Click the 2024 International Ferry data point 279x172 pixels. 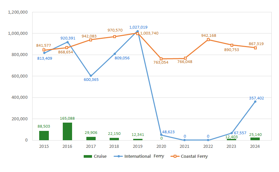pyautogui.click(x=255, y=102)
